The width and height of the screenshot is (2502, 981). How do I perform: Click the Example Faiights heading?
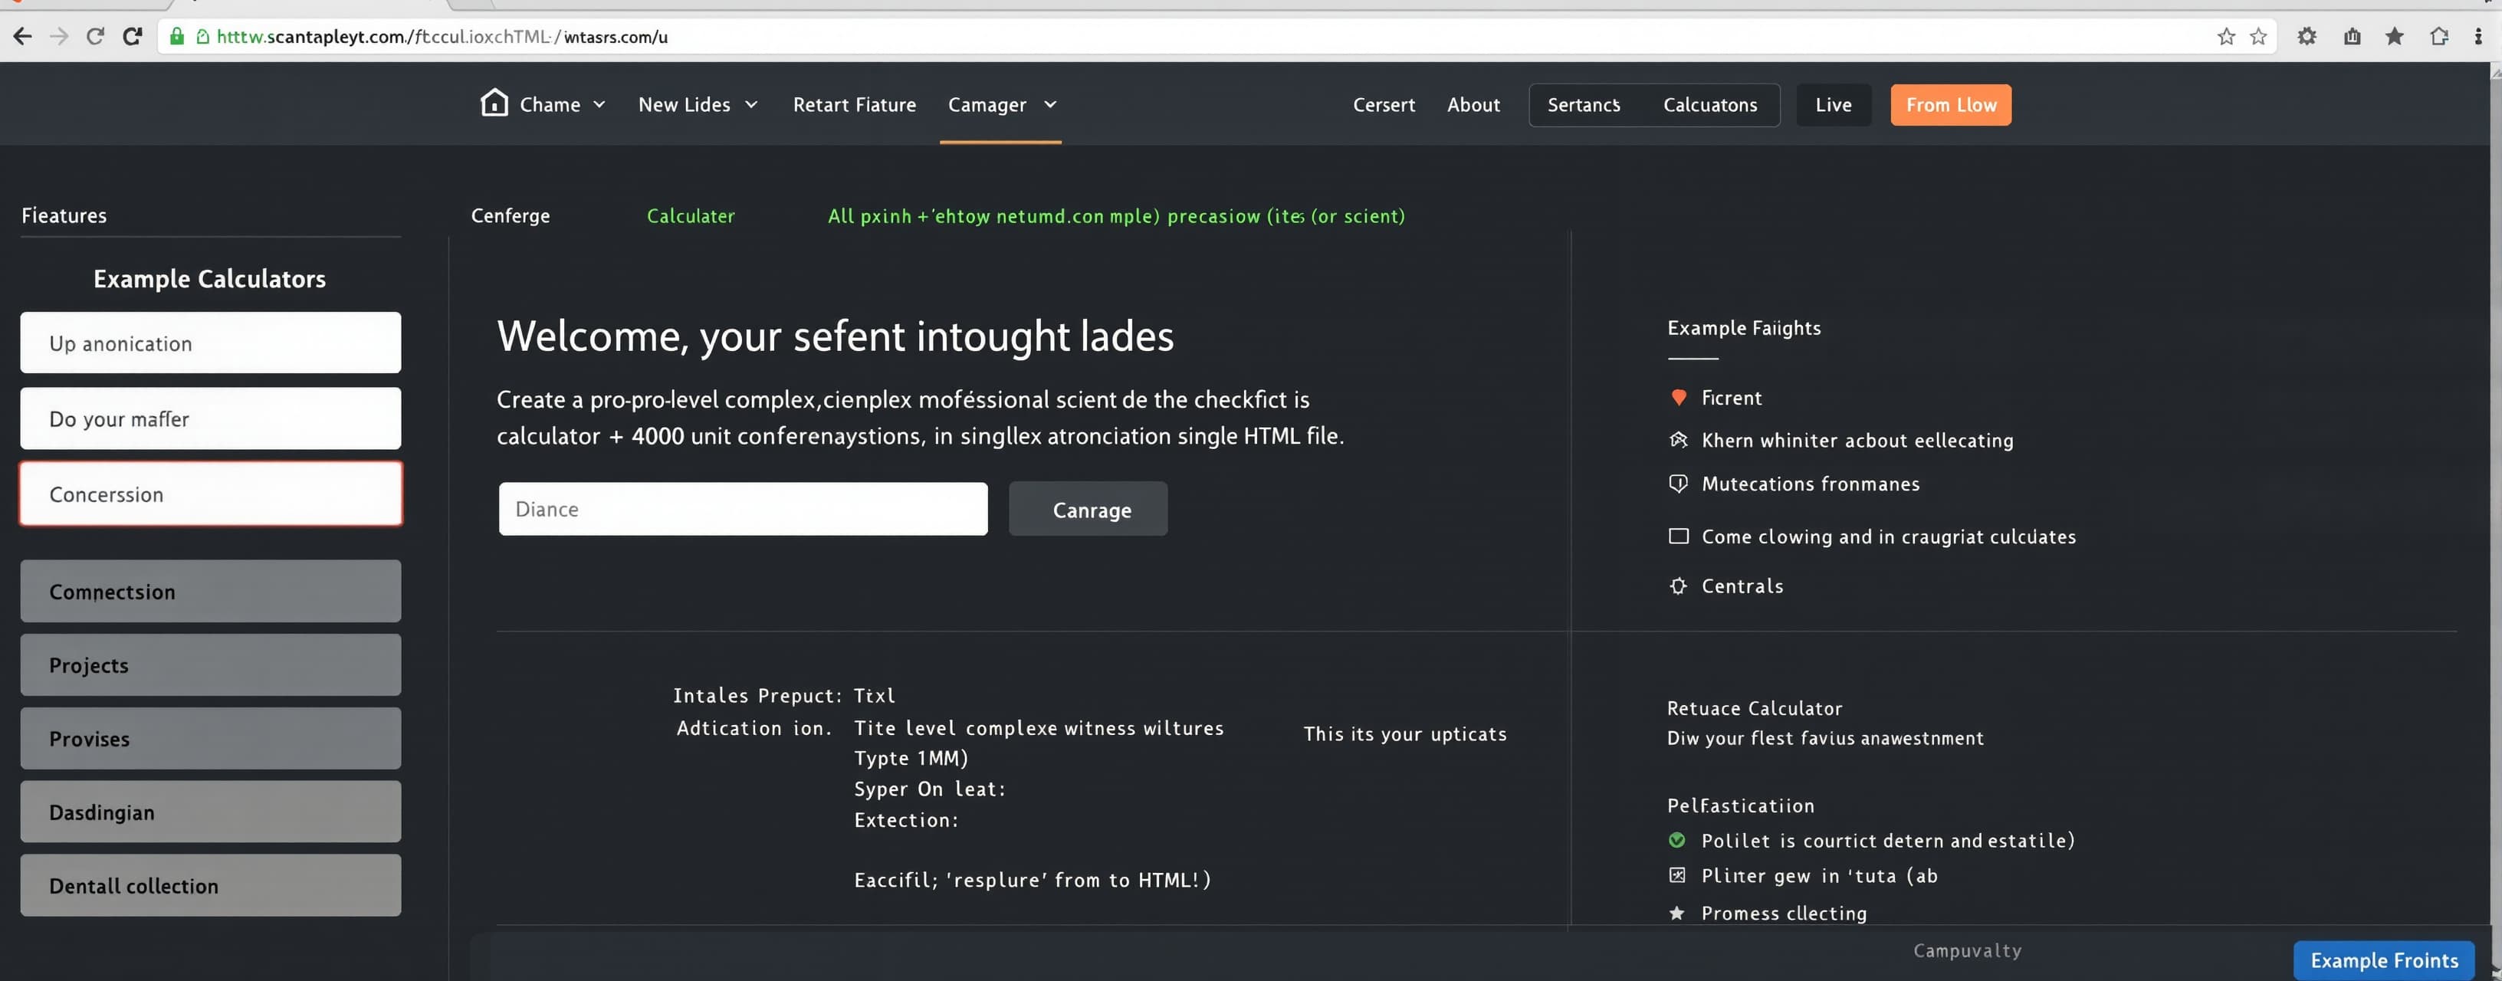[1743, 327]
